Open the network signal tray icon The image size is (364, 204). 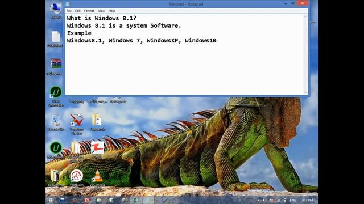click(x=278, y=200)
